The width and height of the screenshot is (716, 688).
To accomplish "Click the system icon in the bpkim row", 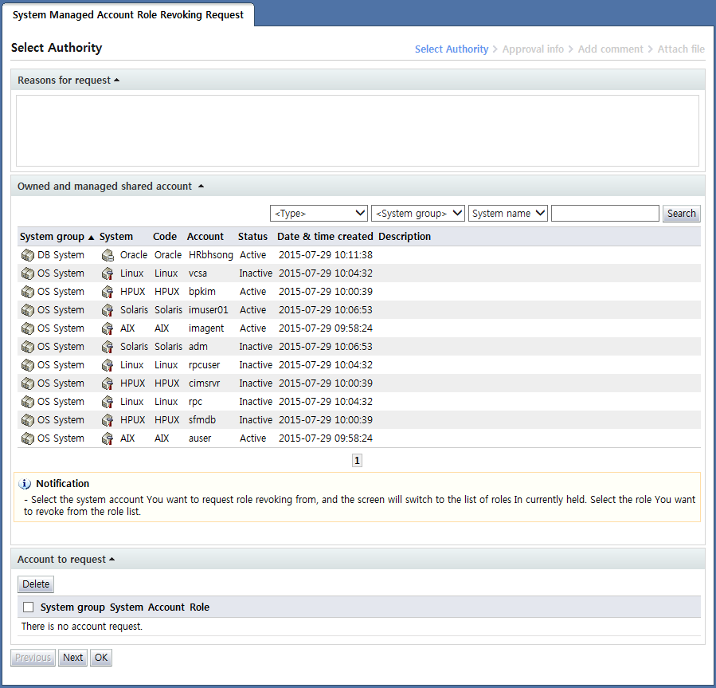I will (x=108, y=292).
